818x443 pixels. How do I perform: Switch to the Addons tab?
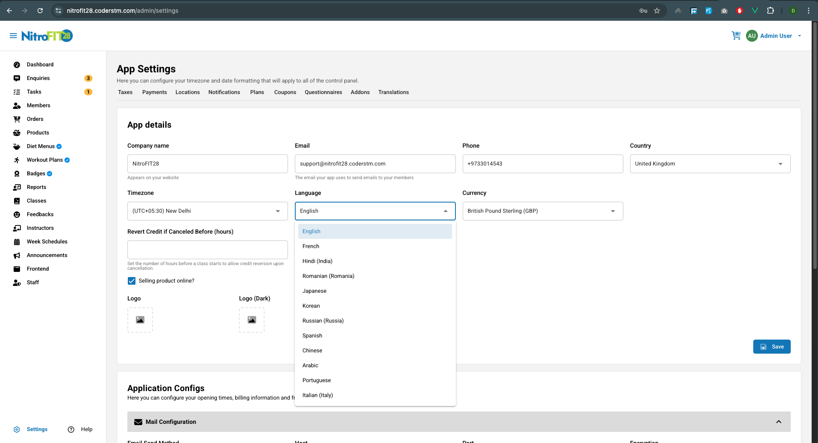click(360, 92)
